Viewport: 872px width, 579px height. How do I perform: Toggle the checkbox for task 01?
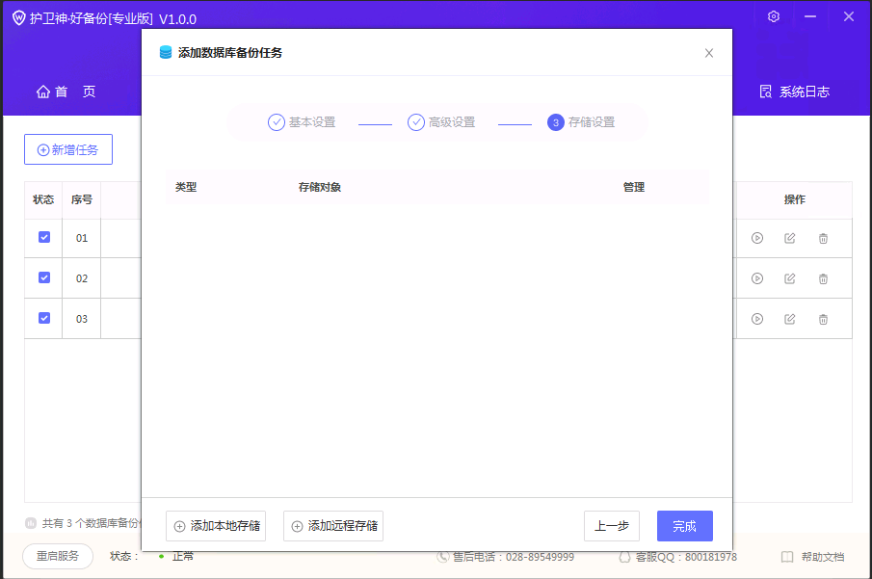tap(44, 238)
